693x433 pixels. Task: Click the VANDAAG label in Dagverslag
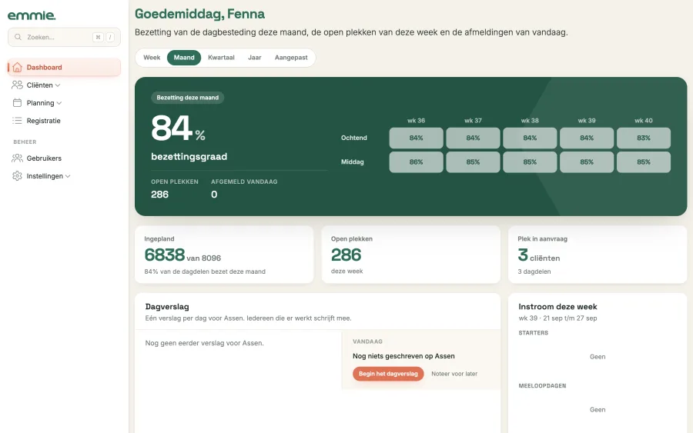tap(367, 341)
